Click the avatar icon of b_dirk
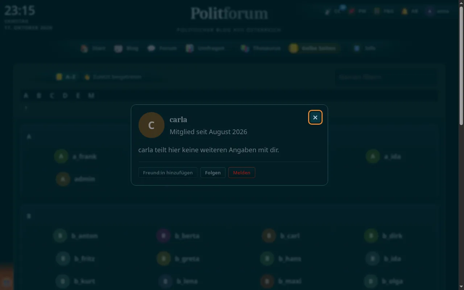This screenshot has height=290, width=464. 371,236
